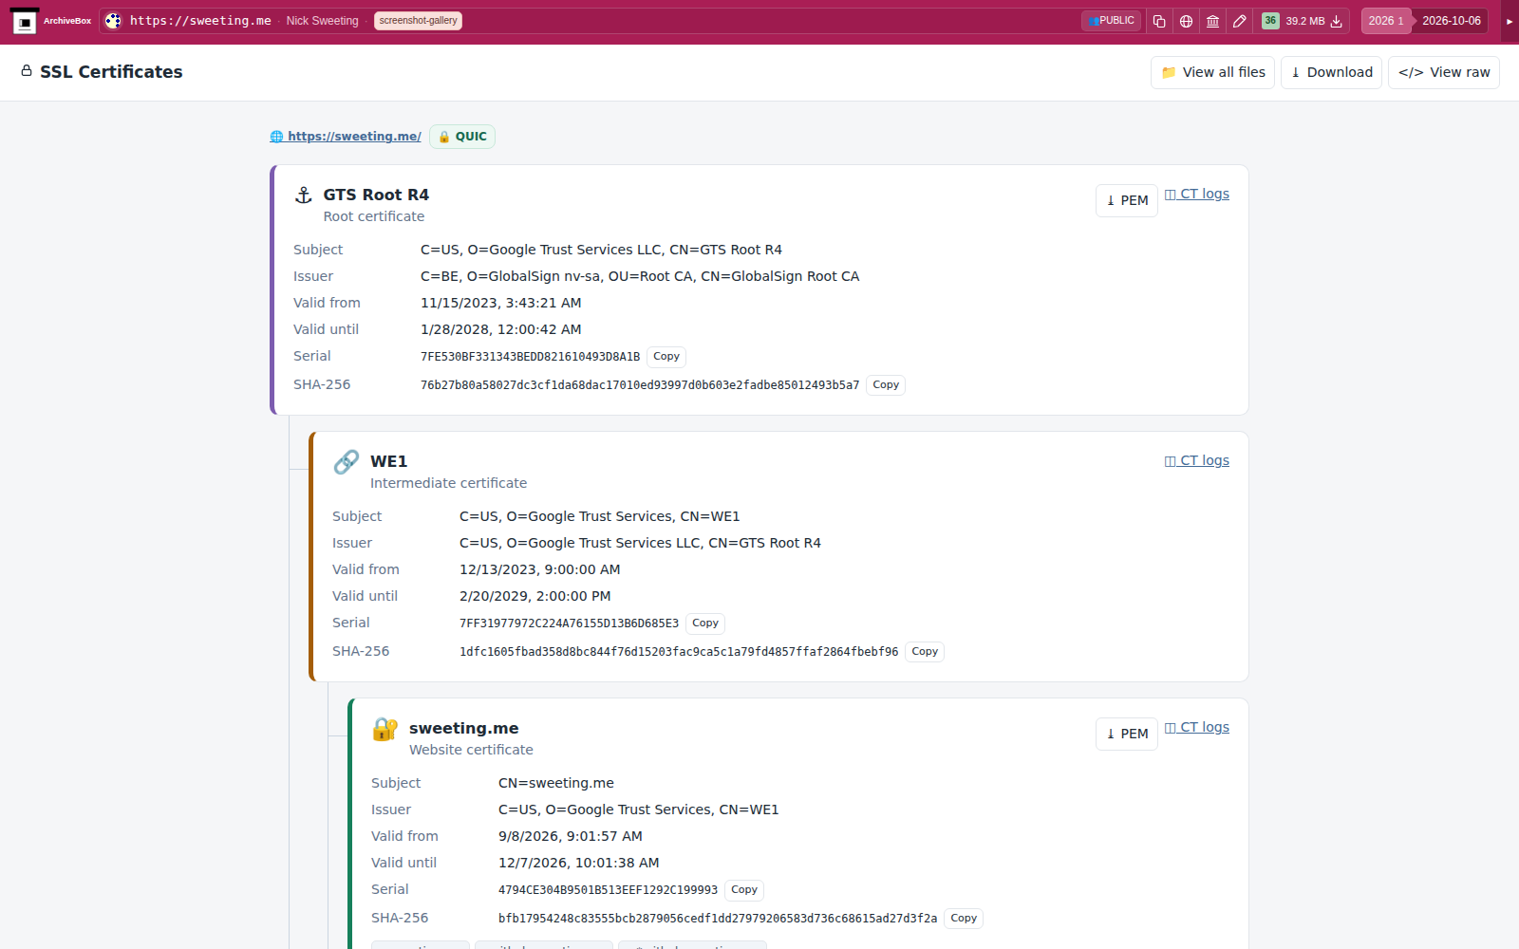Click the 36 files count badge
The width and height of the screenshot is (1519, 949).
[1270, 21]
